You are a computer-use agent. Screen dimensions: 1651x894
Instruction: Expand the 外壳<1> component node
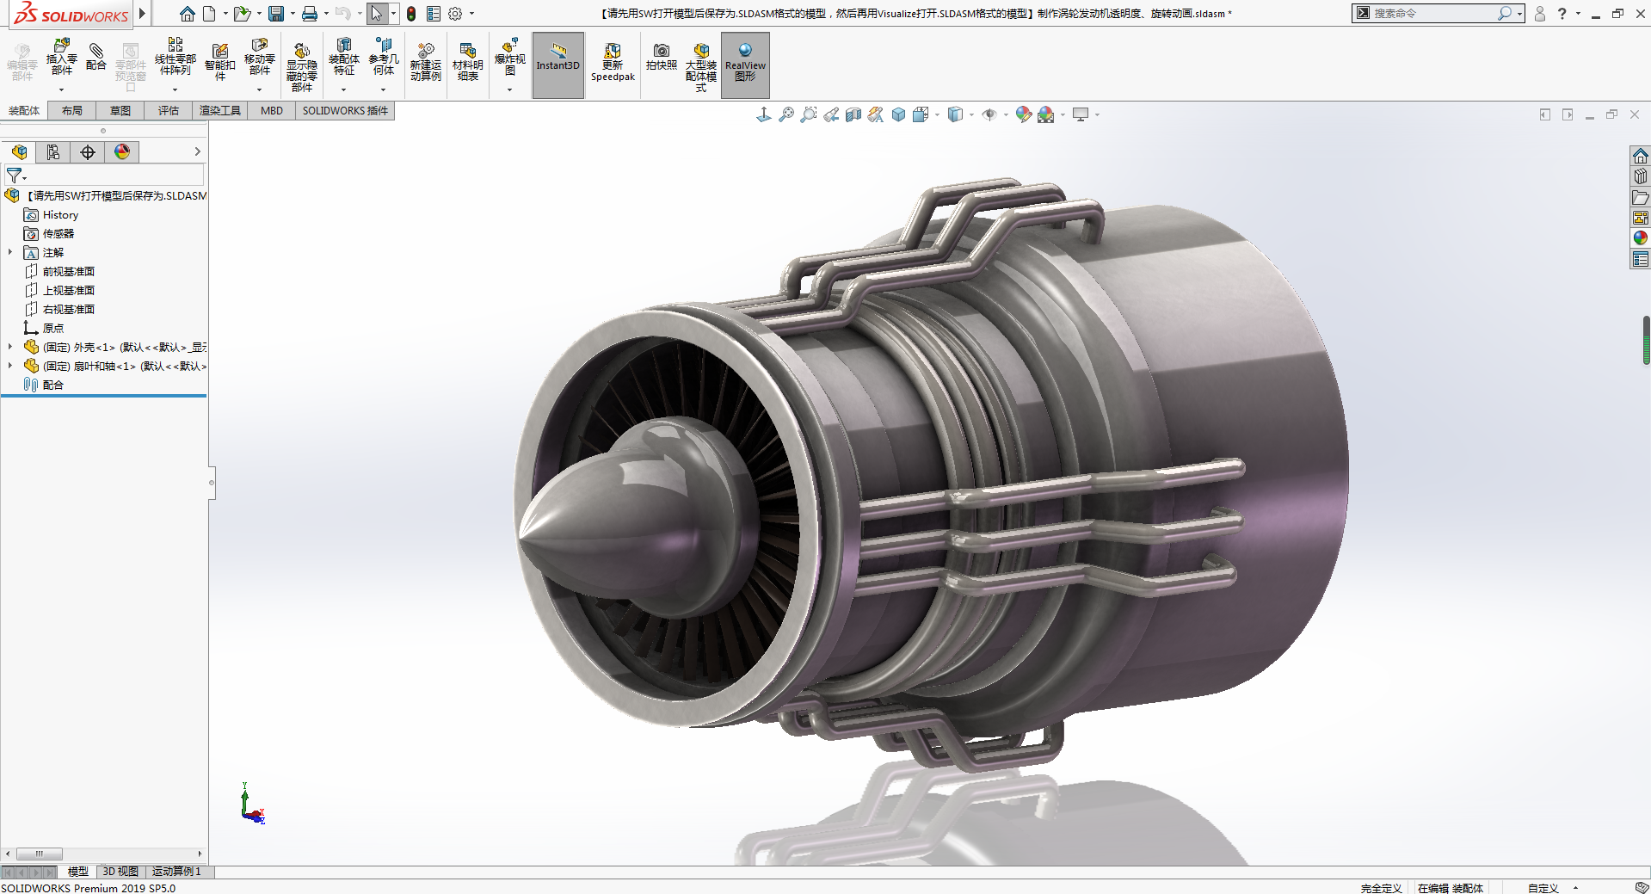click(x=10, y=347)
